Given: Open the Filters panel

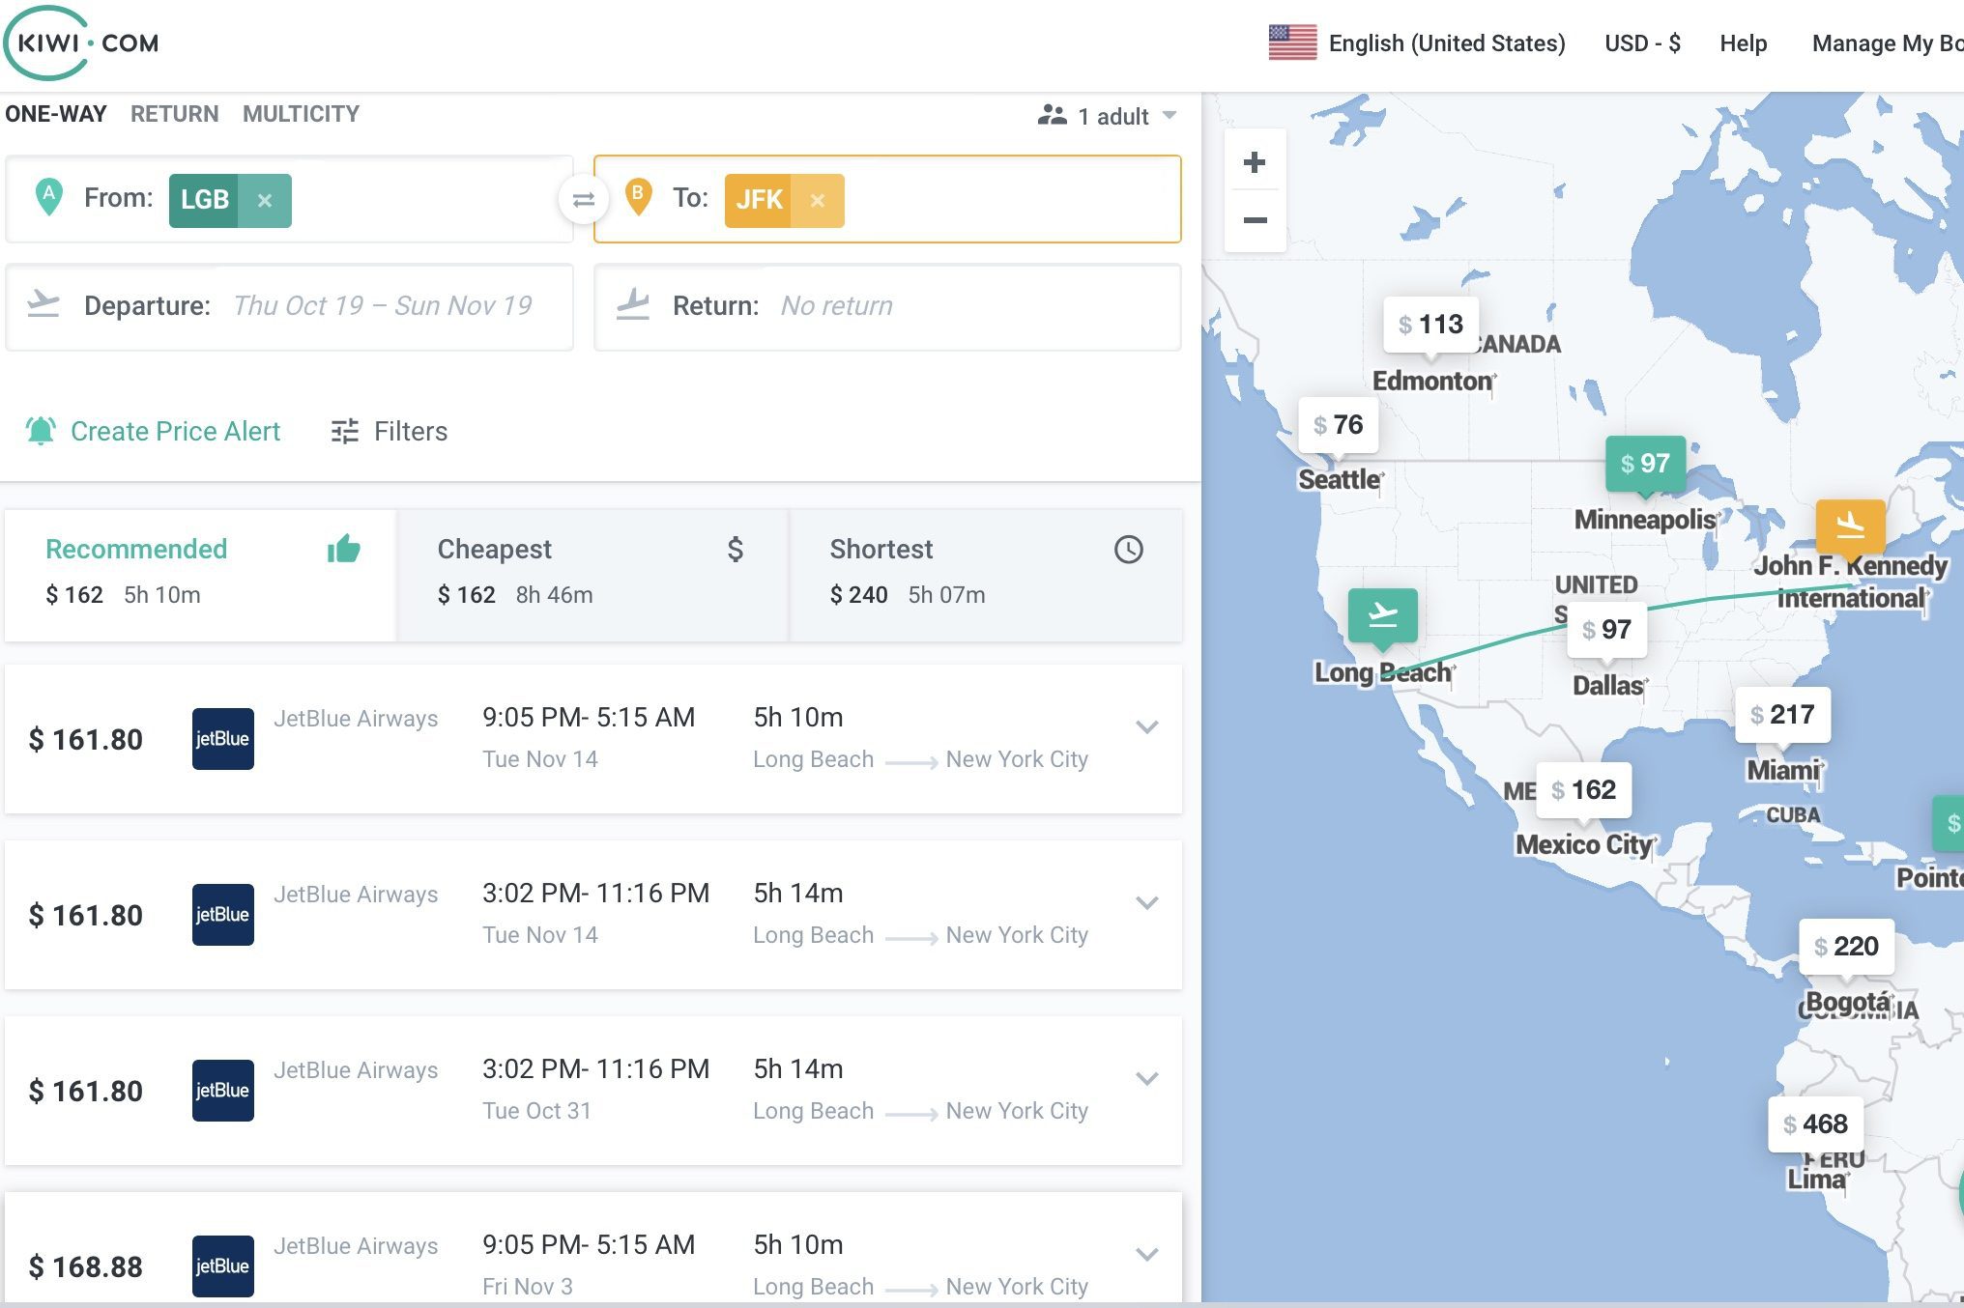Looking at the screenshot, I should click(390, 431).
